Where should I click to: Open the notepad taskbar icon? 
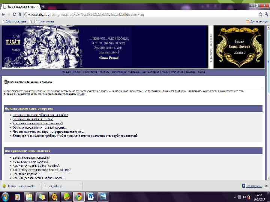pyautogui.click(x=30, y=197)
